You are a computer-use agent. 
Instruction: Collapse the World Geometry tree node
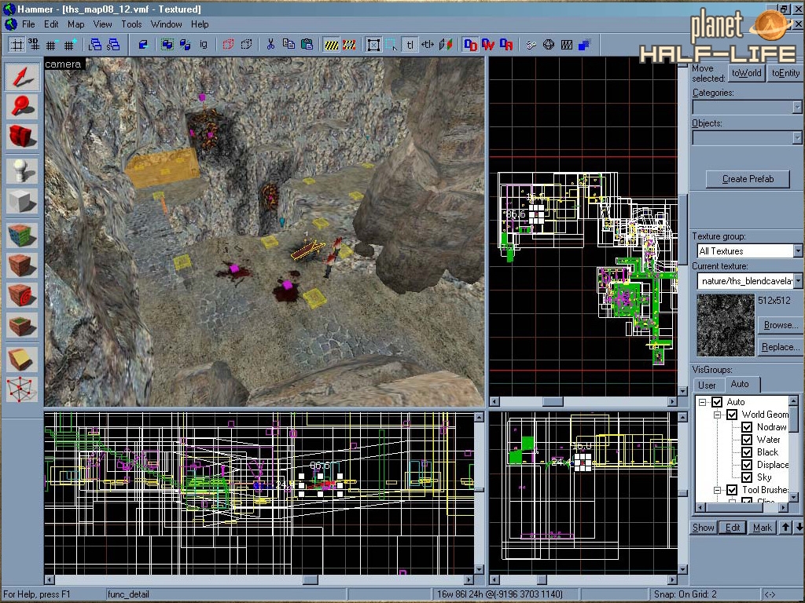coord(717,415)
